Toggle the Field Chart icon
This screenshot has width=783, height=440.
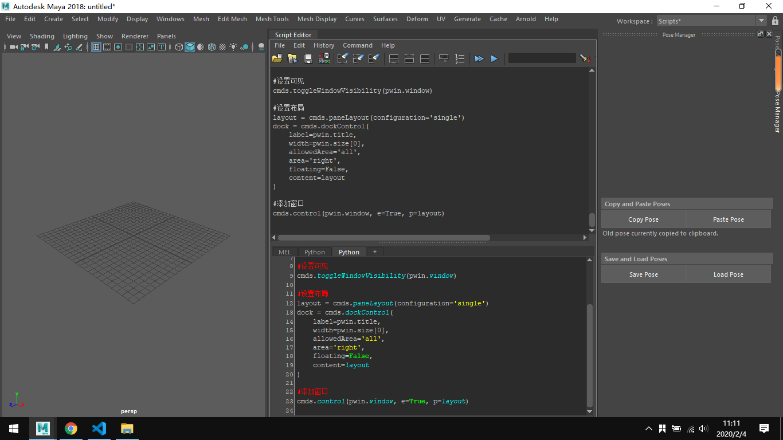(140, 47)
